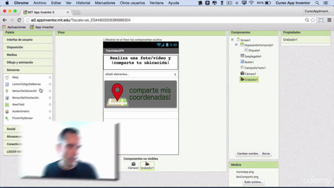The image size is (334, 188).
Task: Show help for SensorDeOrientación
Action: point(50,98)
